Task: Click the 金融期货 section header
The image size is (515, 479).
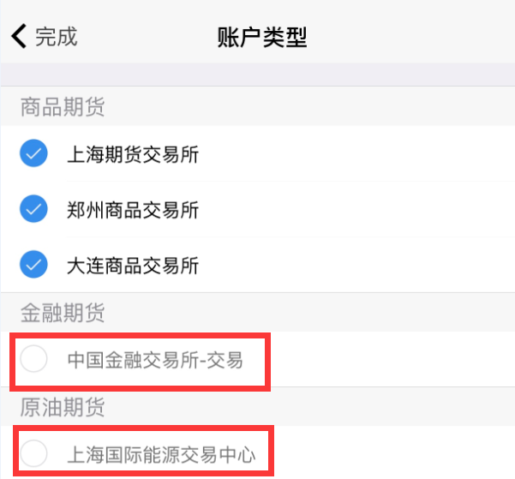Action: [x=63, y=312]
